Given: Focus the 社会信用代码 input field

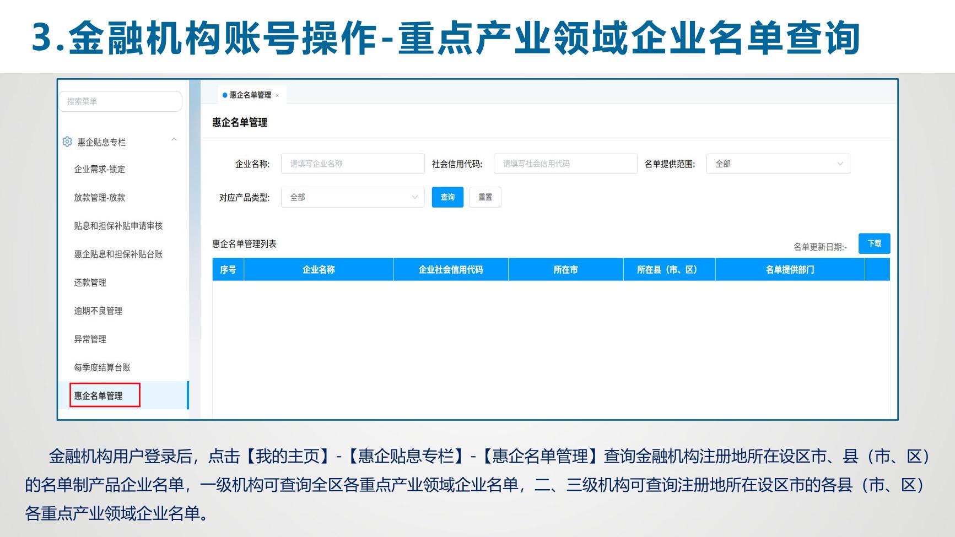Looking at the screenshot, I should pos(565,164).
